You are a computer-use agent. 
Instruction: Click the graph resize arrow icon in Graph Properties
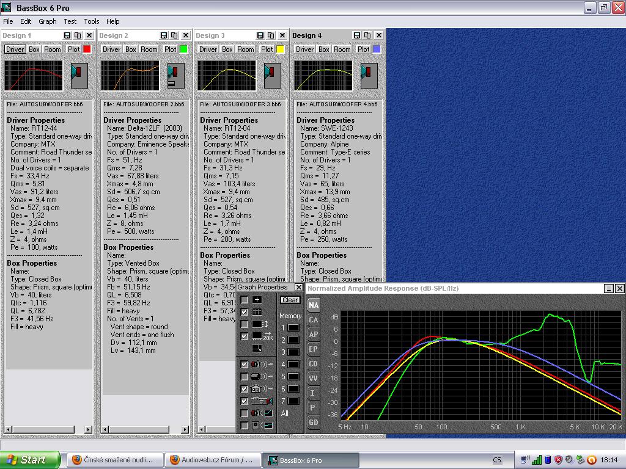click(257, 349)
